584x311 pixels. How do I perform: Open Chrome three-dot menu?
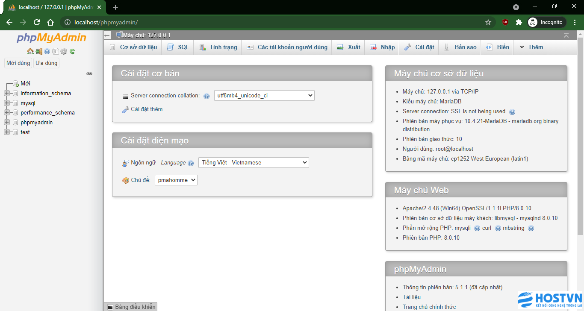574,22
